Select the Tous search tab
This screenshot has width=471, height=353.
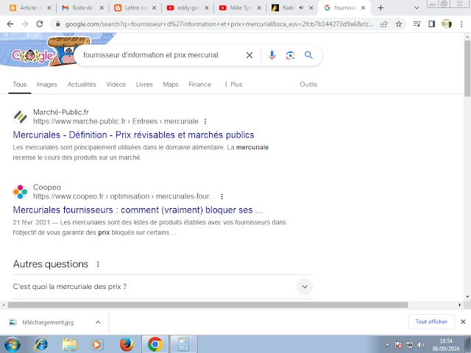click(20, 85)
